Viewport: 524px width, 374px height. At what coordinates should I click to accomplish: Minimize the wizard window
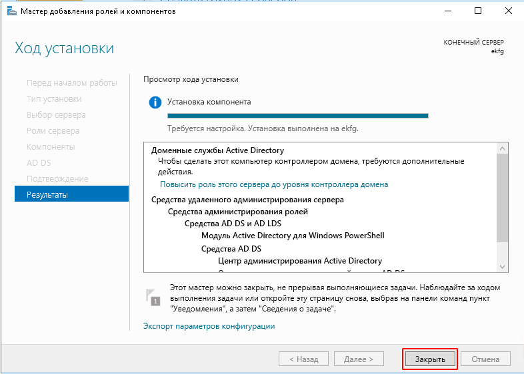(448, 11)
